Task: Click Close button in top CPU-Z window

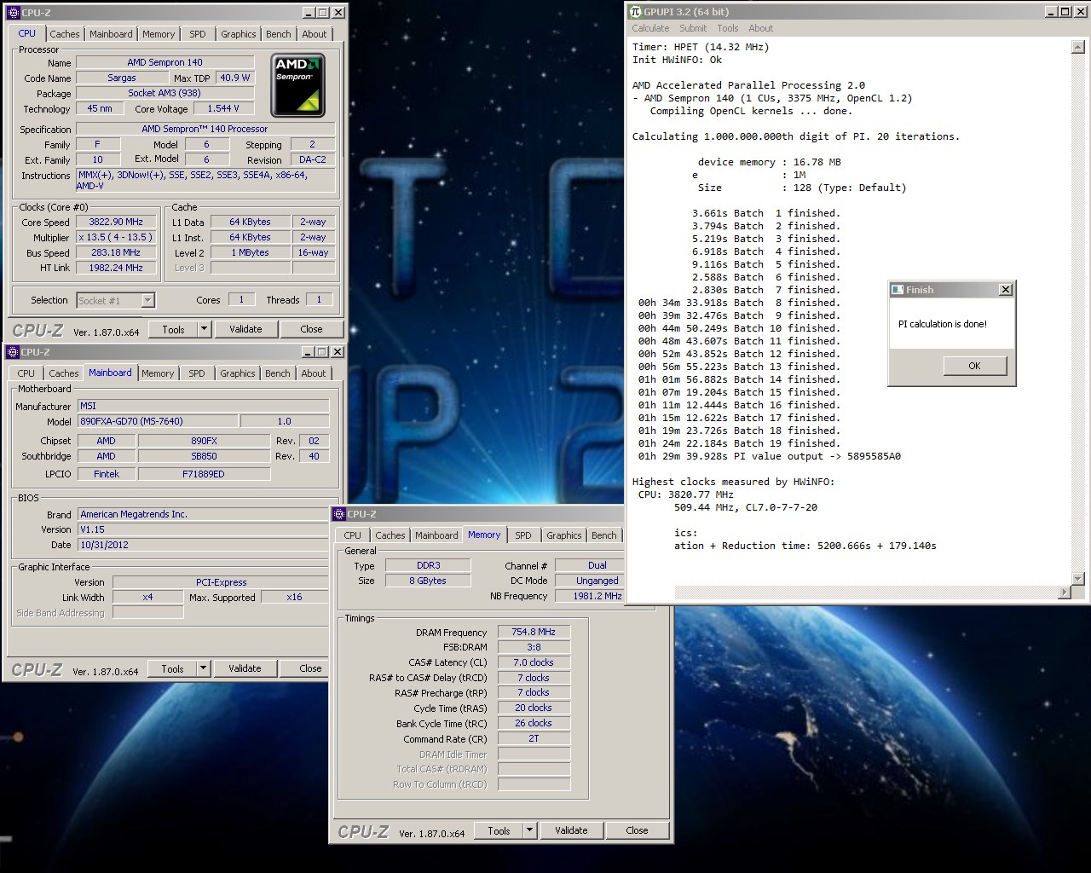Action: coord(311,329)
